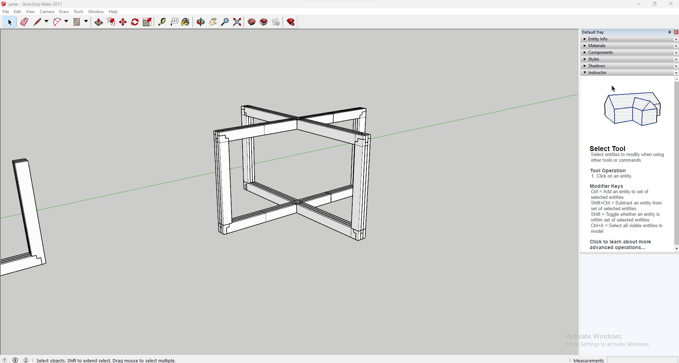Expand the Styles panel
Viewport: 679px width, 363px height.
click(627, 59)
